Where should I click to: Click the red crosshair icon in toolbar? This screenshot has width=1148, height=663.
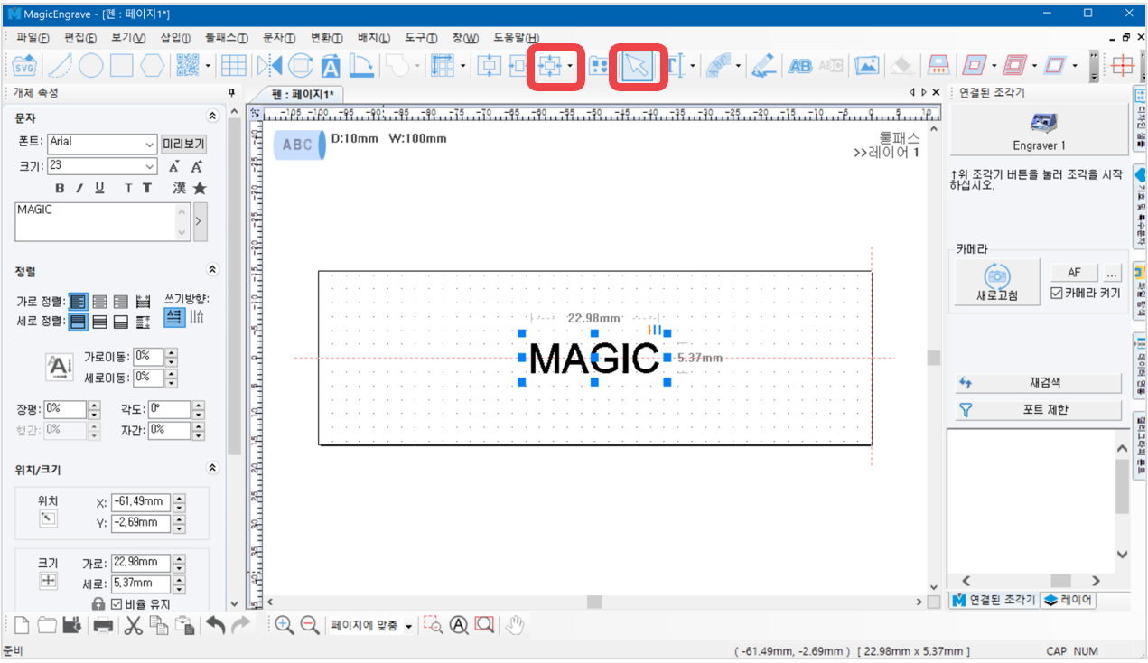coord(1123,66)
